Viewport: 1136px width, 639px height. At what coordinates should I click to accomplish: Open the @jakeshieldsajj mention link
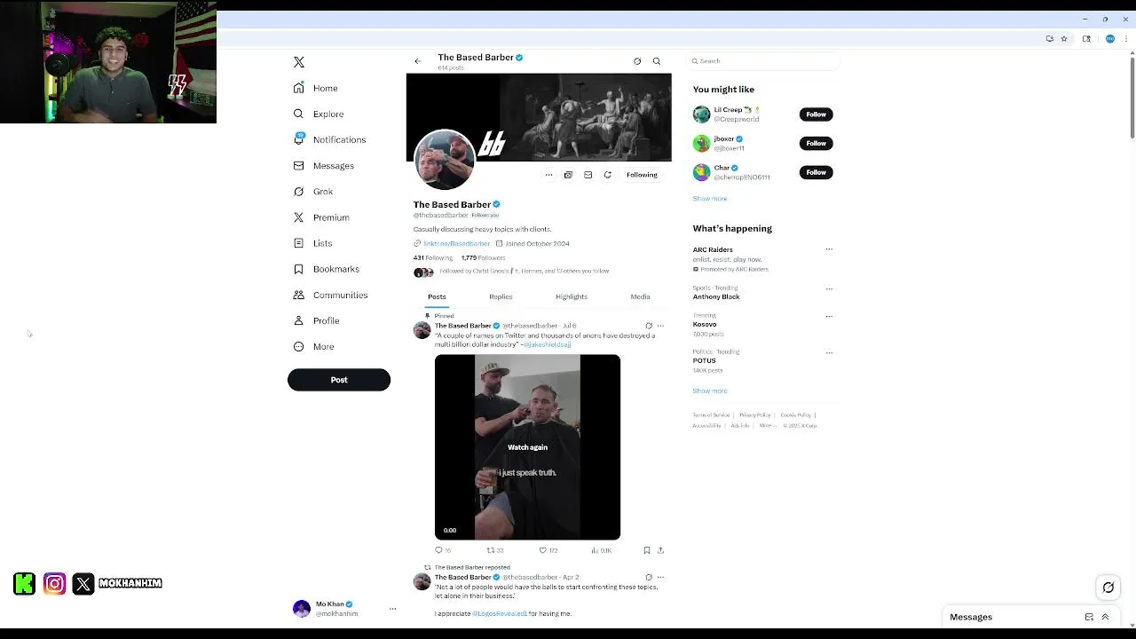pyautogui.click(x=547, y=344)
